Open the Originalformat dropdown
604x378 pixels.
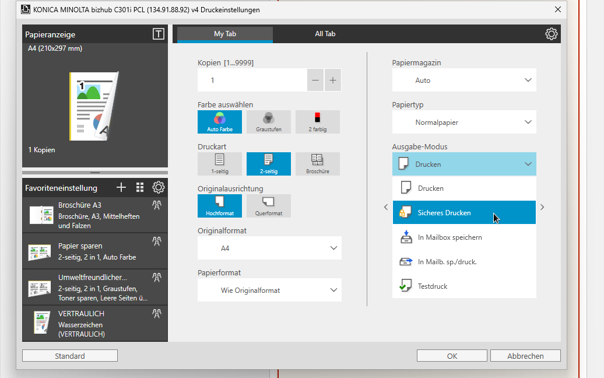[269, 248]
